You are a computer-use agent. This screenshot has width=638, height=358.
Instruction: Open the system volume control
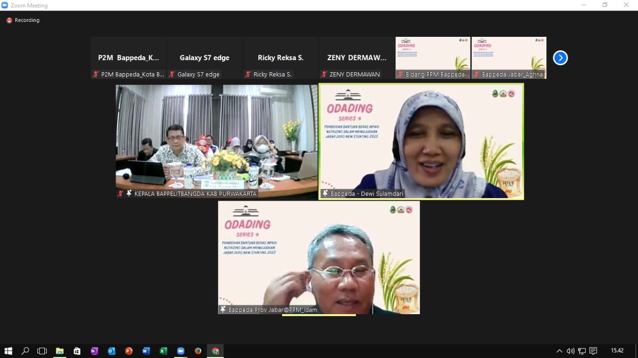(x=571, y=351)
